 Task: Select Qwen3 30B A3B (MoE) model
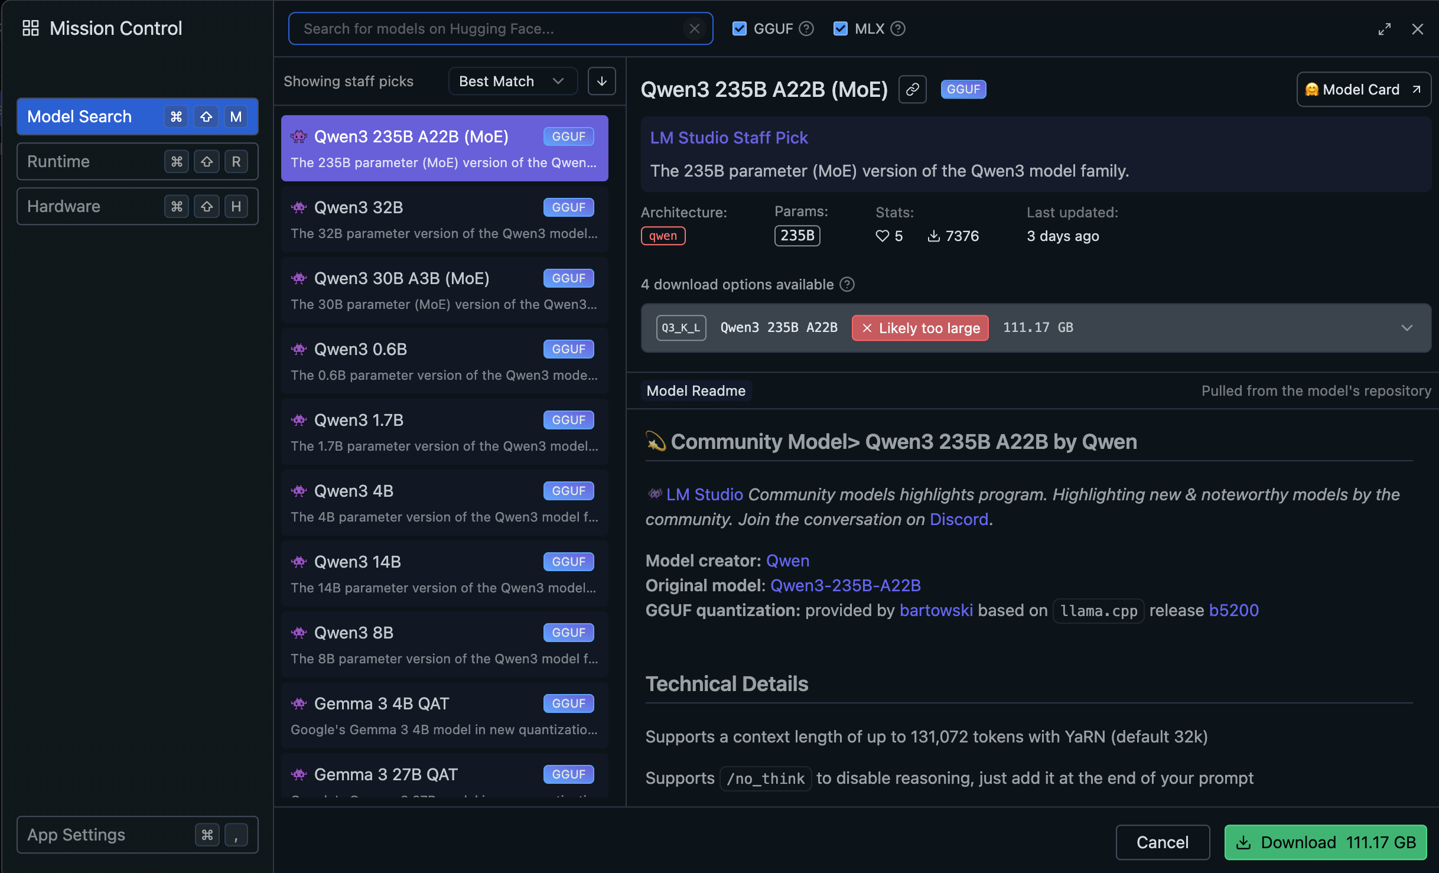444,290
